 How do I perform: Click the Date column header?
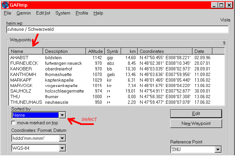tap(202, 52)
